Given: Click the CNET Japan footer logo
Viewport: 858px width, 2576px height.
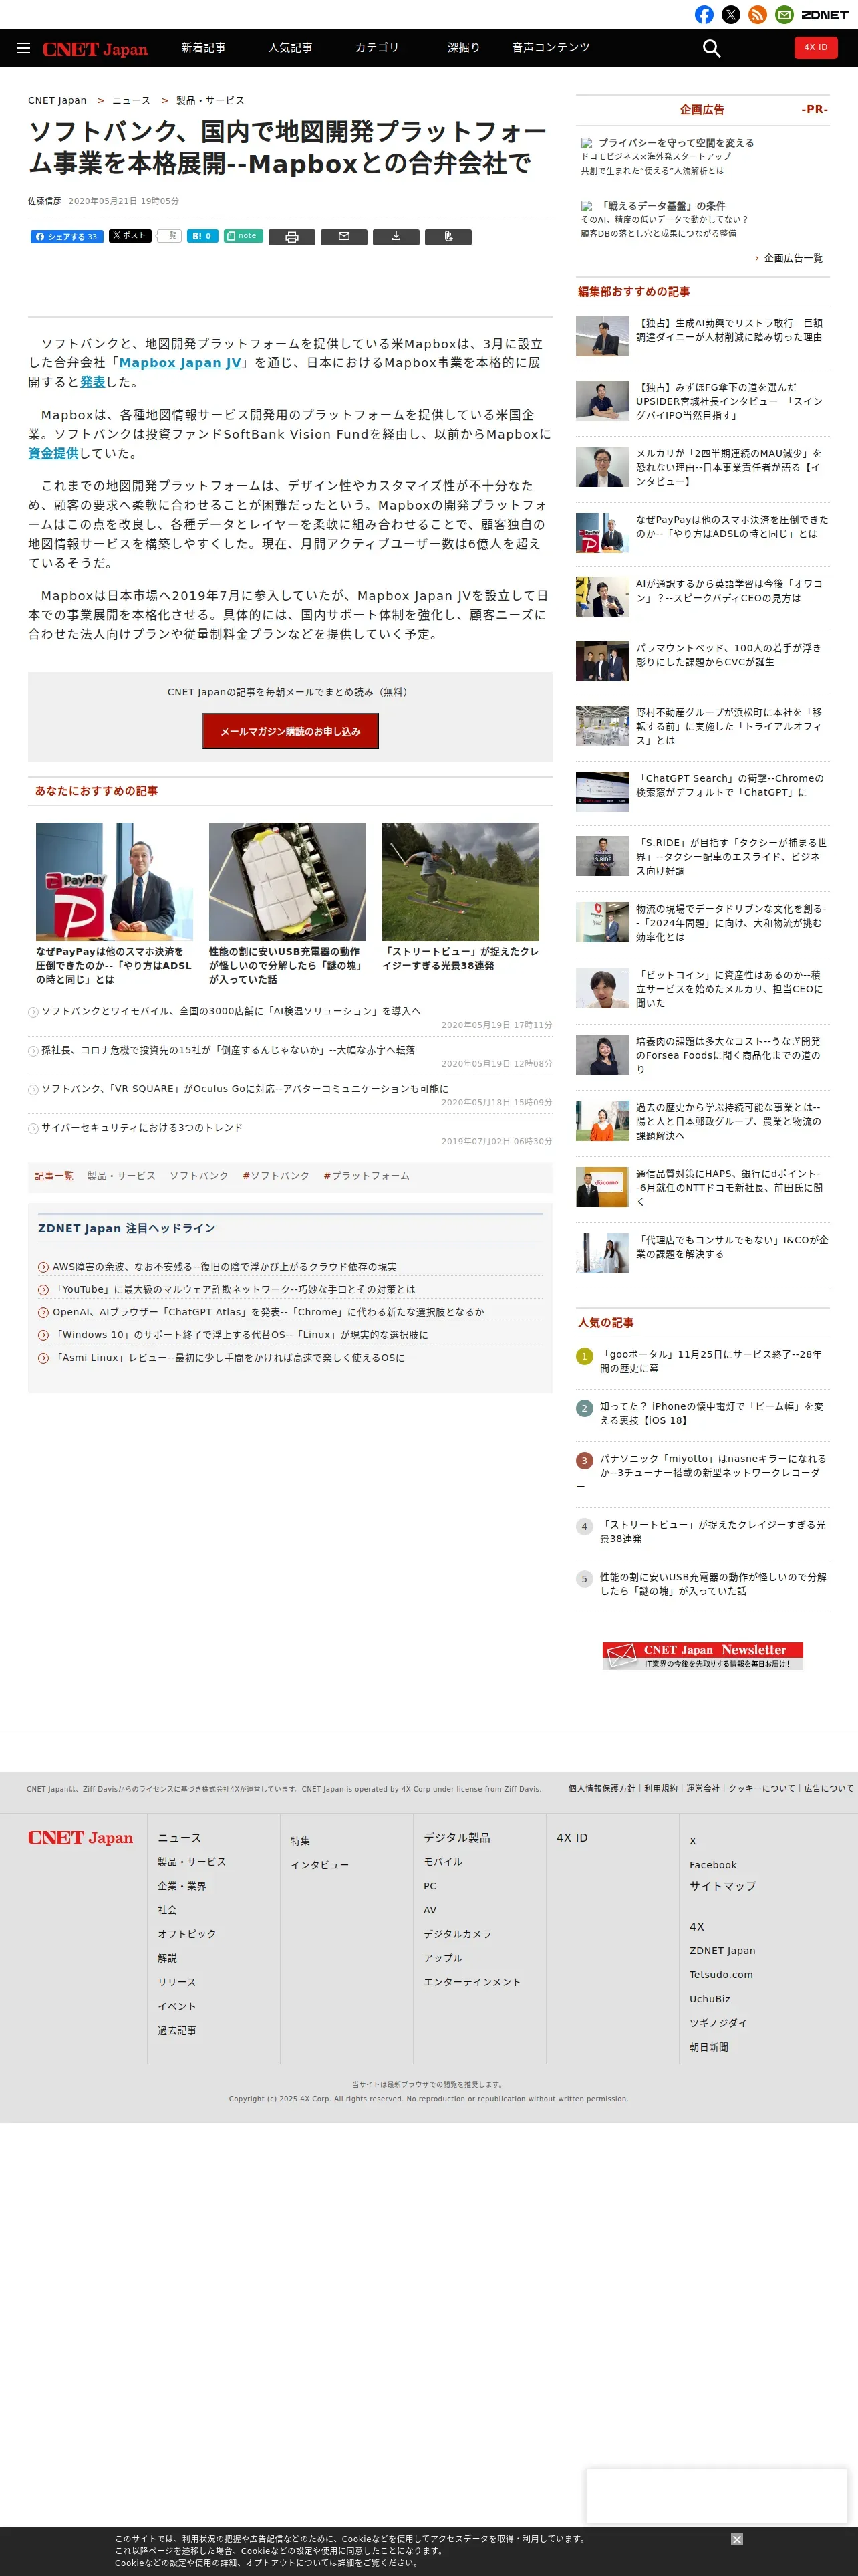Looking at the screenshot, I should click(x=80, y=1838).
